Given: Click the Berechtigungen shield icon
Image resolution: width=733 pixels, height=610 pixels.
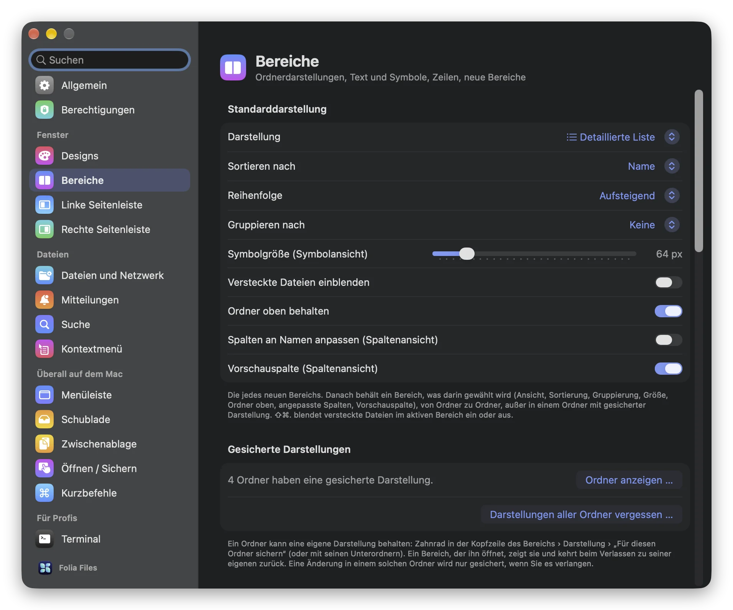Looking at the screenshot, I should click(x=44, y=110).
